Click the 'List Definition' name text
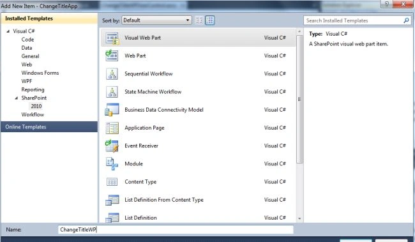Image resolution: width=415 pixels, height=242 pixels. tap(140, 218)
